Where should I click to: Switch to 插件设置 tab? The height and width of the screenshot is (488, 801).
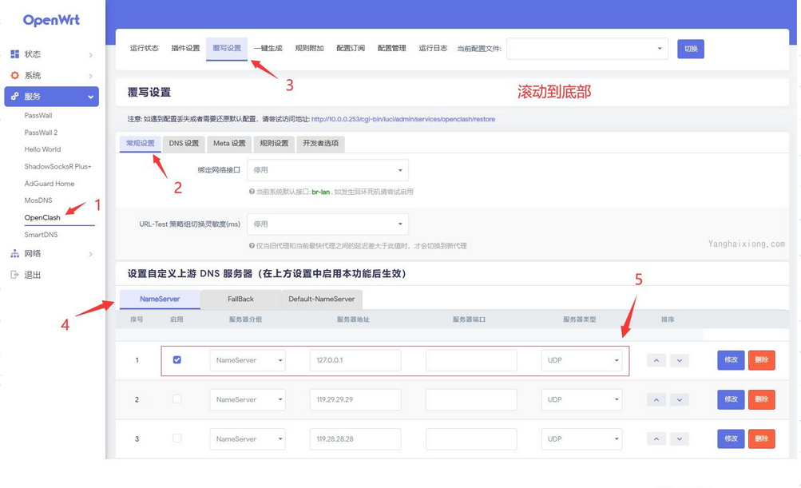tap(185, 48)
